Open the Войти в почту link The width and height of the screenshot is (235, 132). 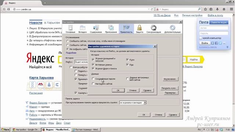tap(215, 15)
